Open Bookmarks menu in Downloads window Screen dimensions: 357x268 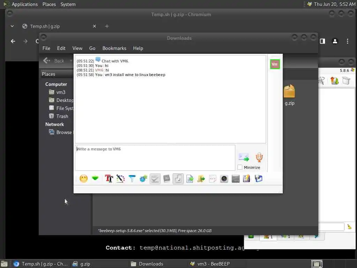(114, 48)
